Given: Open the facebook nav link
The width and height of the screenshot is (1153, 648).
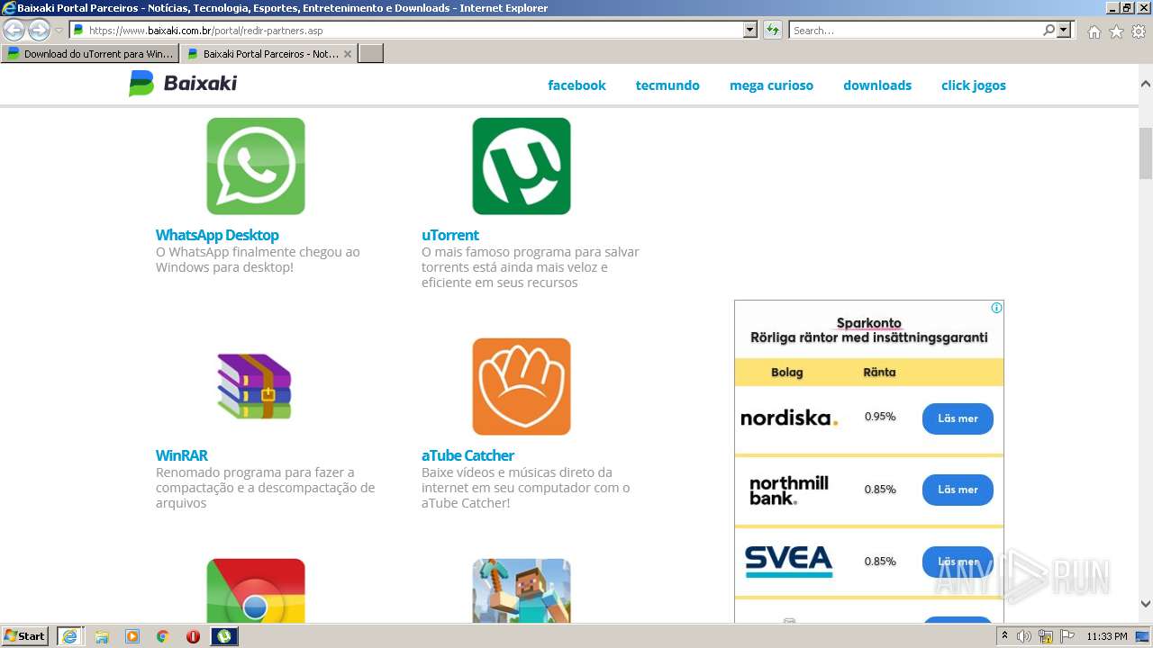Looking at the screenshot, I should (x=576, y=85).
